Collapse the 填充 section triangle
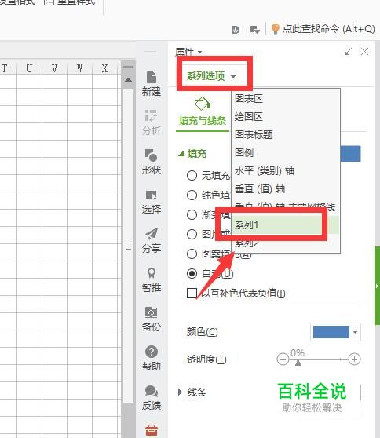This screenshot has height=438, width=380. [181, 154]
